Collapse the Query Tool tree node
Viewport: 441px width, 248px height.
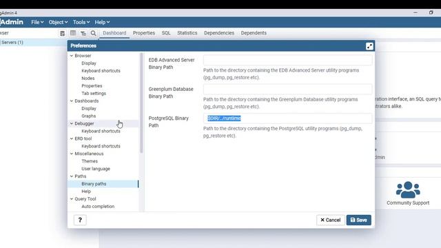pos(72,199)
